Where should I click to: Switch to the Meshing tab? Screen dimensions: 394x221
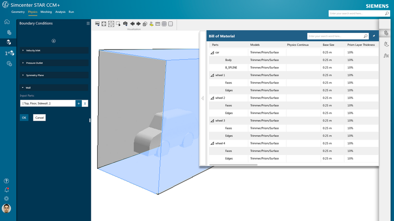pyautogui.click(x=46, y=12)
